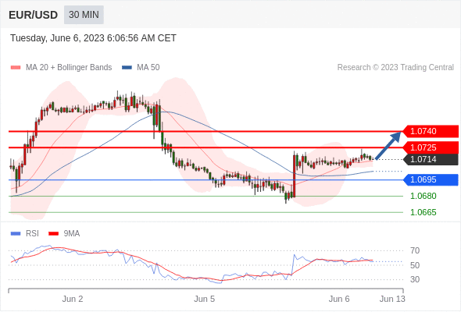Image resolution: width=461 pixels, height=312 pixels.
Task: Select the 1.0740 resistance price tag
Action: point(430,131)
